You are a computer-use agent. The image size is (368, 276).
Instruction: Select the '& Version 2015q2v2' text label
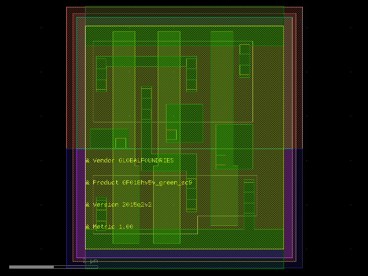tap(119, 205)
